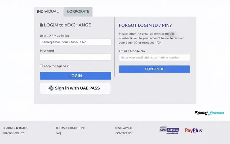Switch to the INDIVIDUAL tab
This screenshot has height=144, width=230.
[48, 12]
